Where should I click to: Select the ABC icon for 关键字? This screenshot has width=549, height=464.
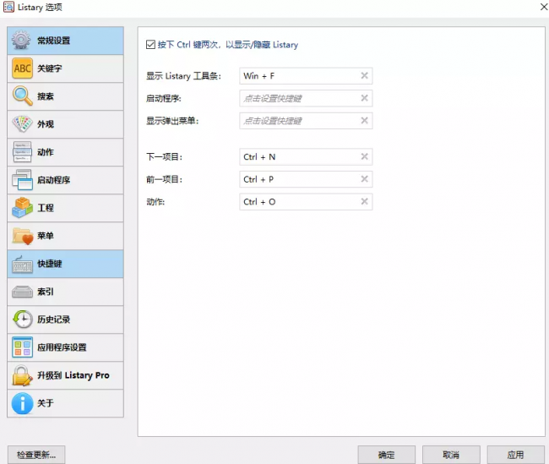click(23, 68)
